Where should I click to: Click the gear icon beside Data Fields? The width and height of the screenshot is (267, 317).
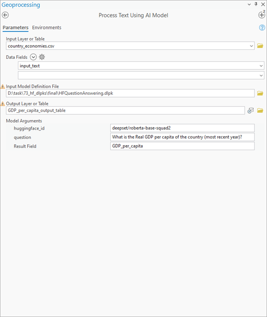click(x=42, y=57)
